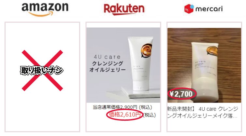This screenshot has width=246, height=136.
Task: Click the (税込) label beside the sale price
Action: point(149,115)
